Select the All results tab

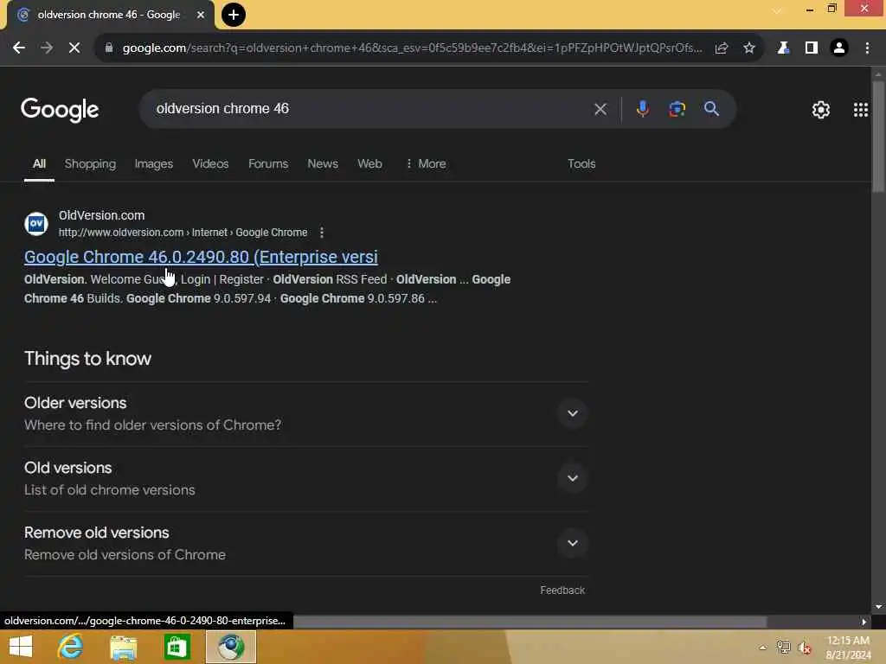(39, 163)
